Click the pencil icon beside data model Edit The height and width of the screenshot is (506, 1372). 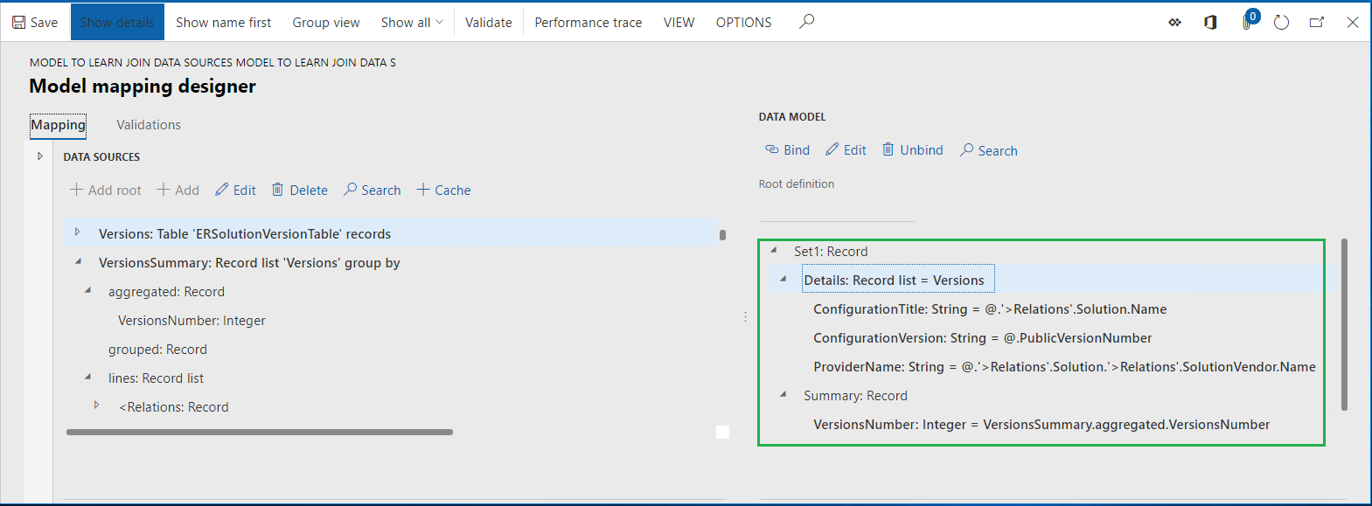(x=832, y=149)
